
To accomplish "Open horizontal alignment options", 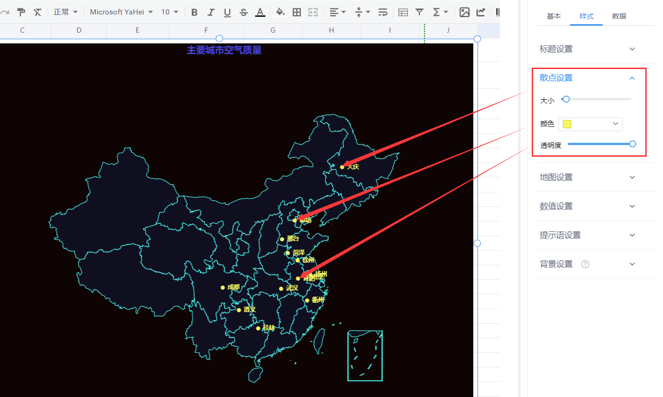I will click(x=337, y=12).
